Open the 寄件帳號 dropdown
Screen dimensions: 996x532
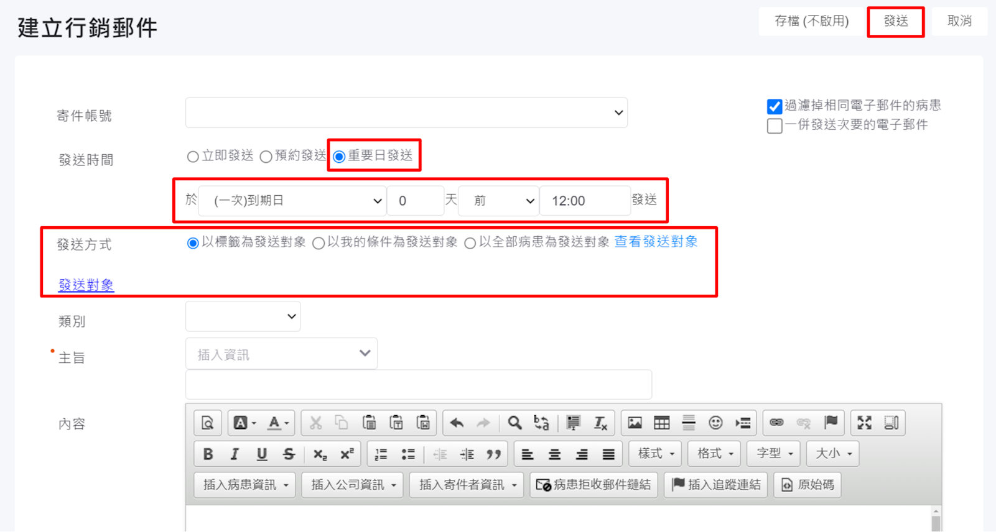(406, 112)
